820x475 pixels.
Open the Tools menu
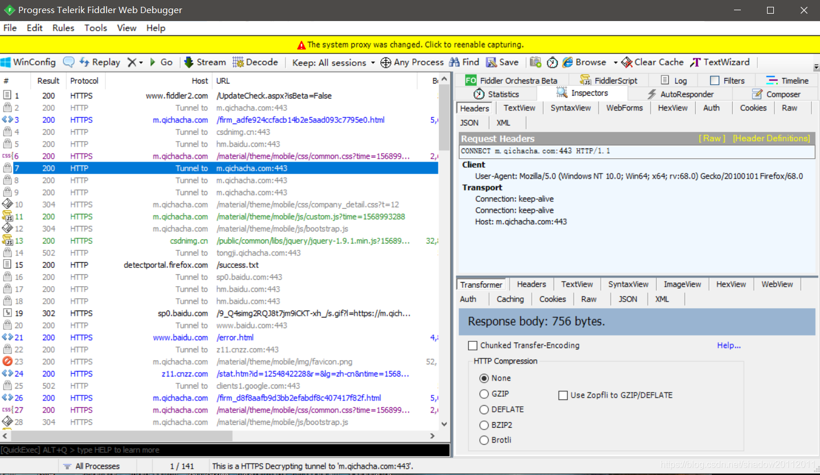96,28
